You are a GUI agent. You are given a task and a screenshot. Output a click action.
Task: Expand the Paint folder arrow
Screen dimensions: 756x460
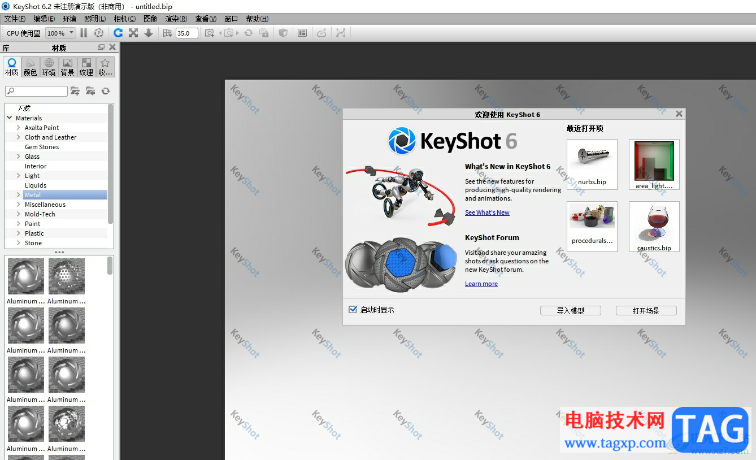click(x=19, y=224)
